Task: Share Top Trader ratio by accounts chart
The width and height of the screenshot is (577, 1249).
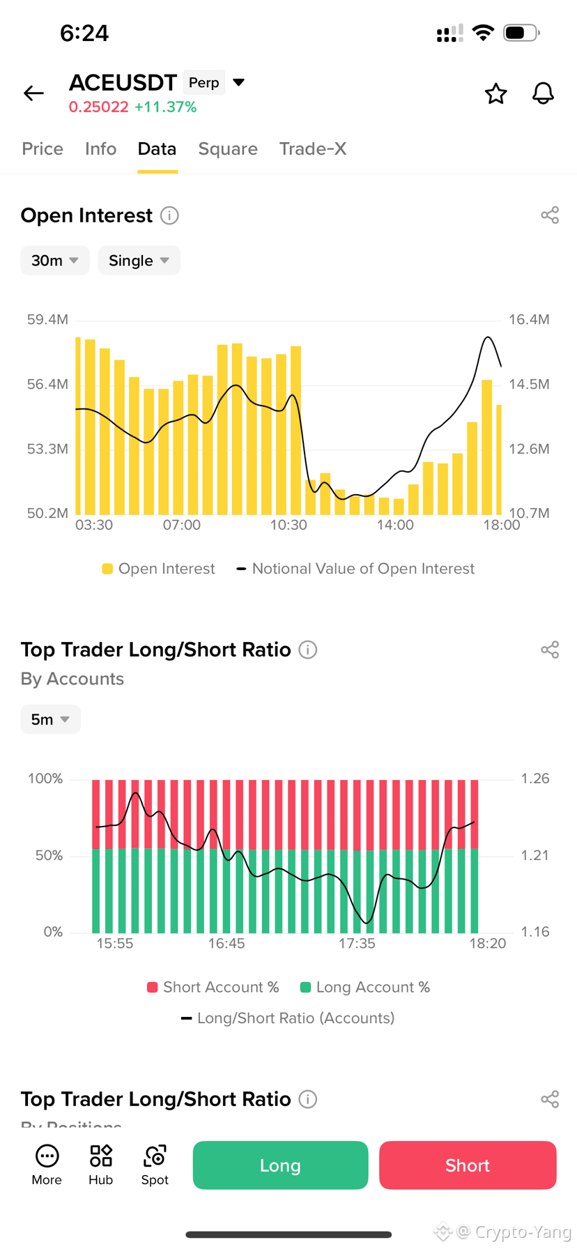Action: tap(550, 650)
